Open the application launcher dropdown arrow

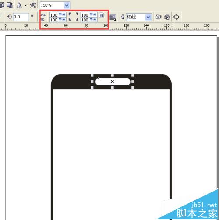click(x=25, y=5)
